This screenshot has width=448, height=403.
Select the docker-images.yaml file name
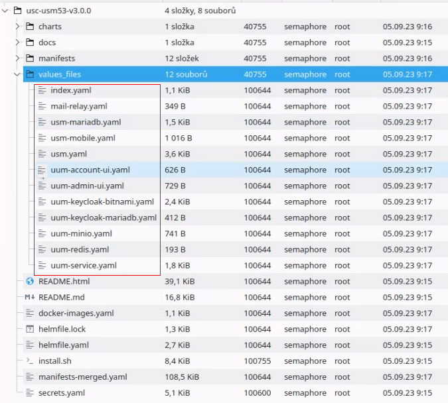[76, 314]
